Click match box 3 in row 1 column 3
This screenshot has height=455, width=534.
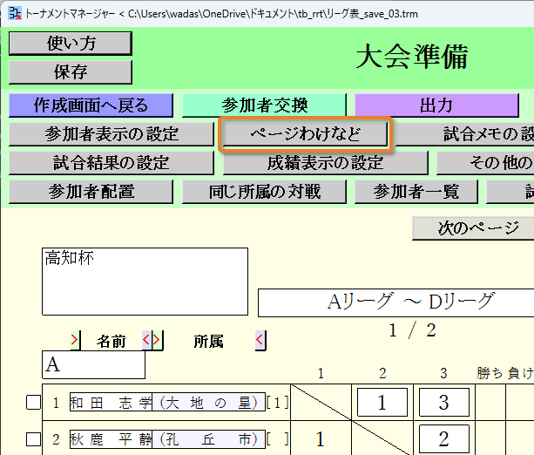(443, 402)
